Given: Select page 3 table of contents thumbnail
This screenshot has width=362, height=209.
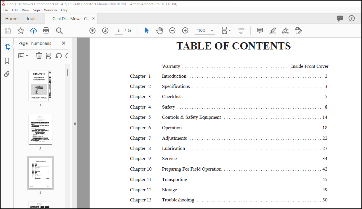Looking at the screenshot, I should 40,173.
